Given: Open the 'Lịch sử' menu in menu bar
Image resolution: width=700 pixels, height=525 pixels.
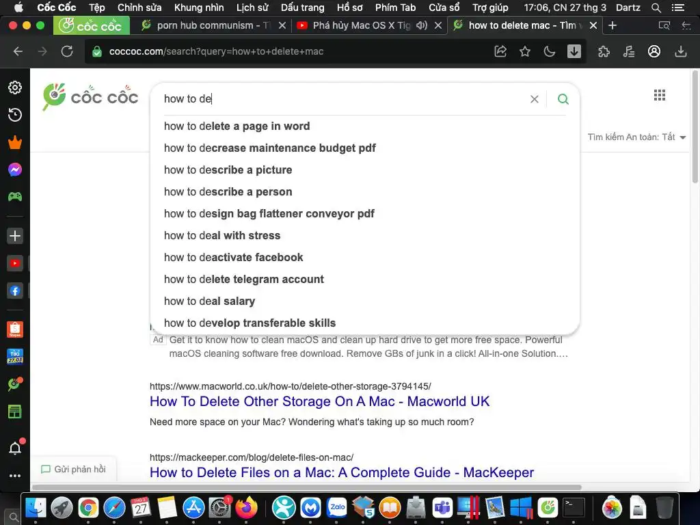Looking at the screenshot, I should tap(252, 8).
